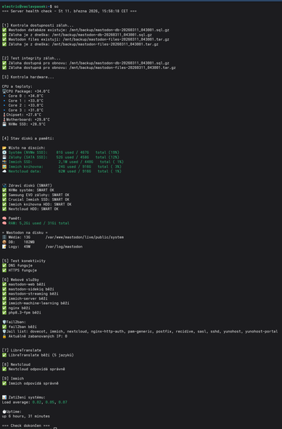Image resolution: width=282 pixels, height=429 pixels.
Task: Click the heading [6] Webové služby
Action: click(20, 279)
